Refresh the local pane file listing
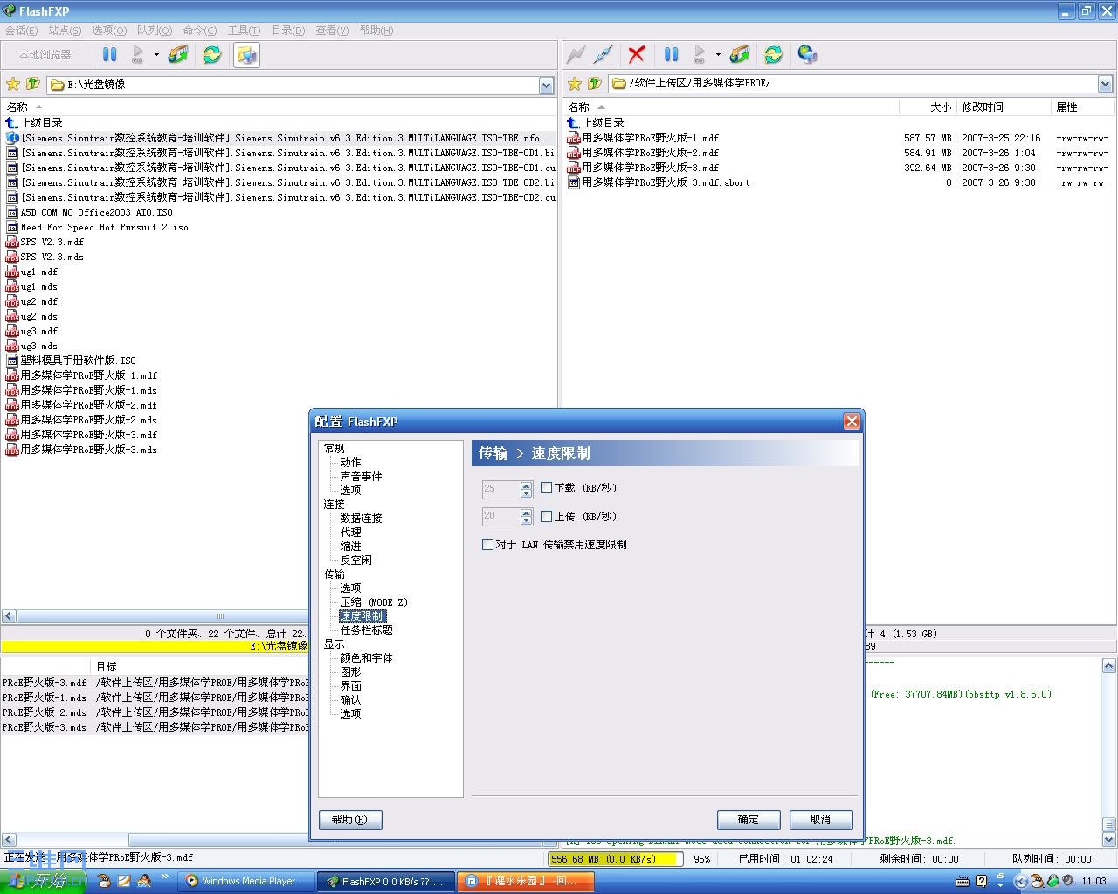Viewport: 1118px width, 894px height. click(212, 55)
